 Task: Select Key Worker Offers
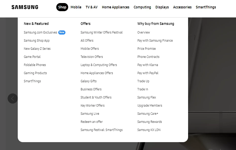point(93,106)
